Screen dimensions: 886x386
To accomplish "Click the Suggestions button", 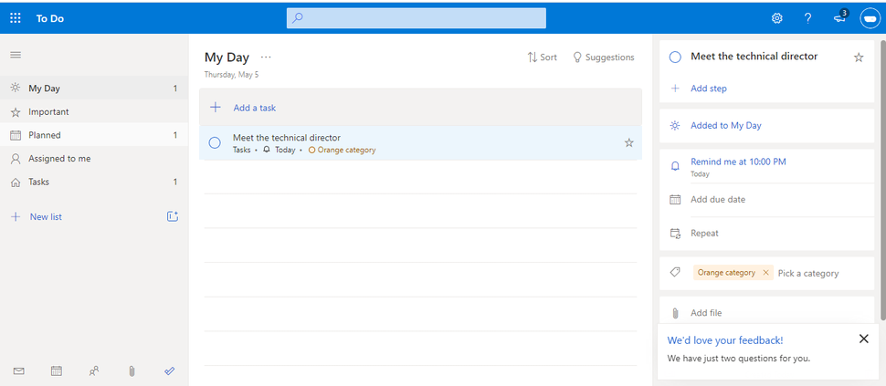I will click(x=603, y=57).
